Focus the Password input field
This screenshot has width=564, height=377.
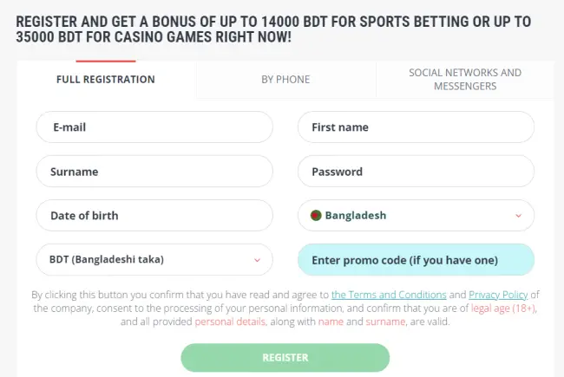pyautogui.click(x=415, y=171)
